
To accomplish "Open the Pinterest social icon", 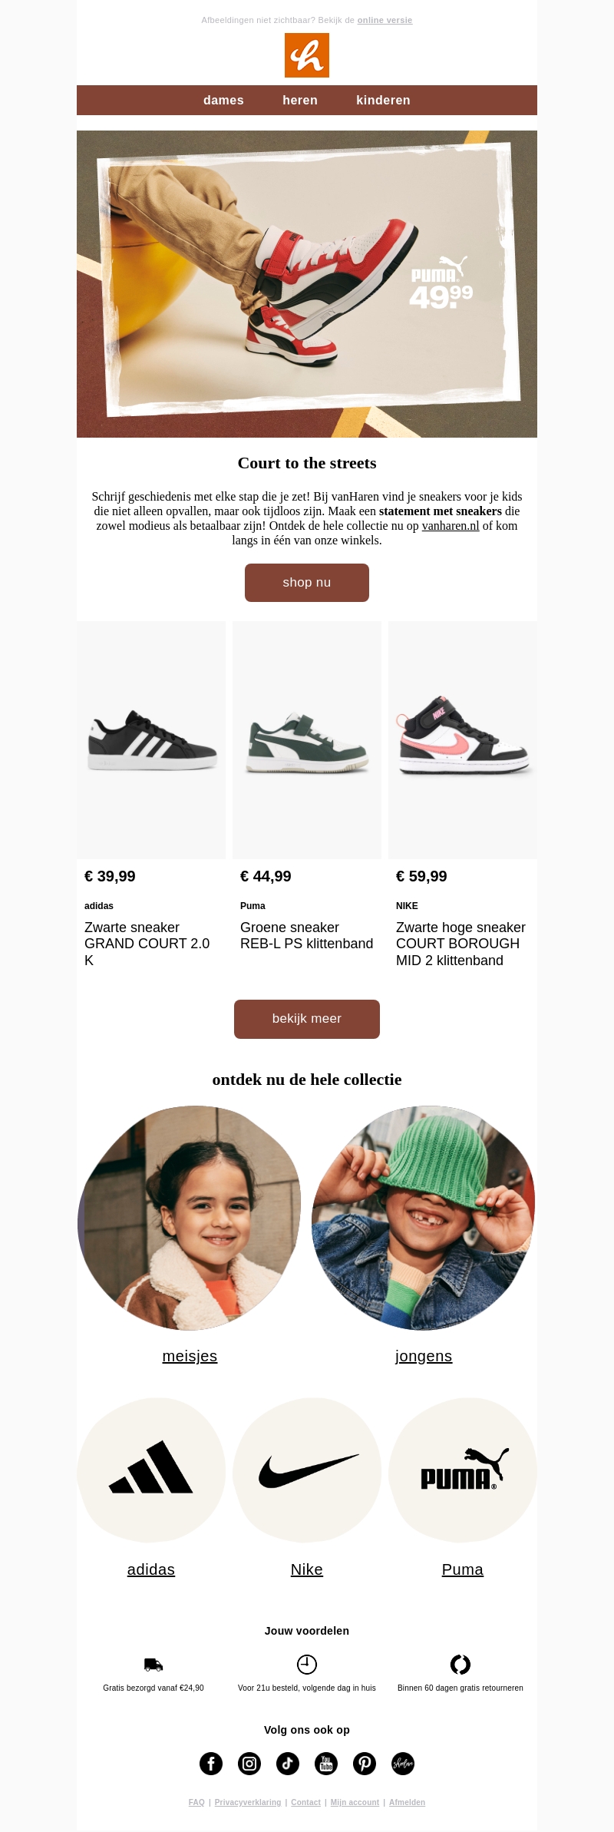I will (365, 1763).
